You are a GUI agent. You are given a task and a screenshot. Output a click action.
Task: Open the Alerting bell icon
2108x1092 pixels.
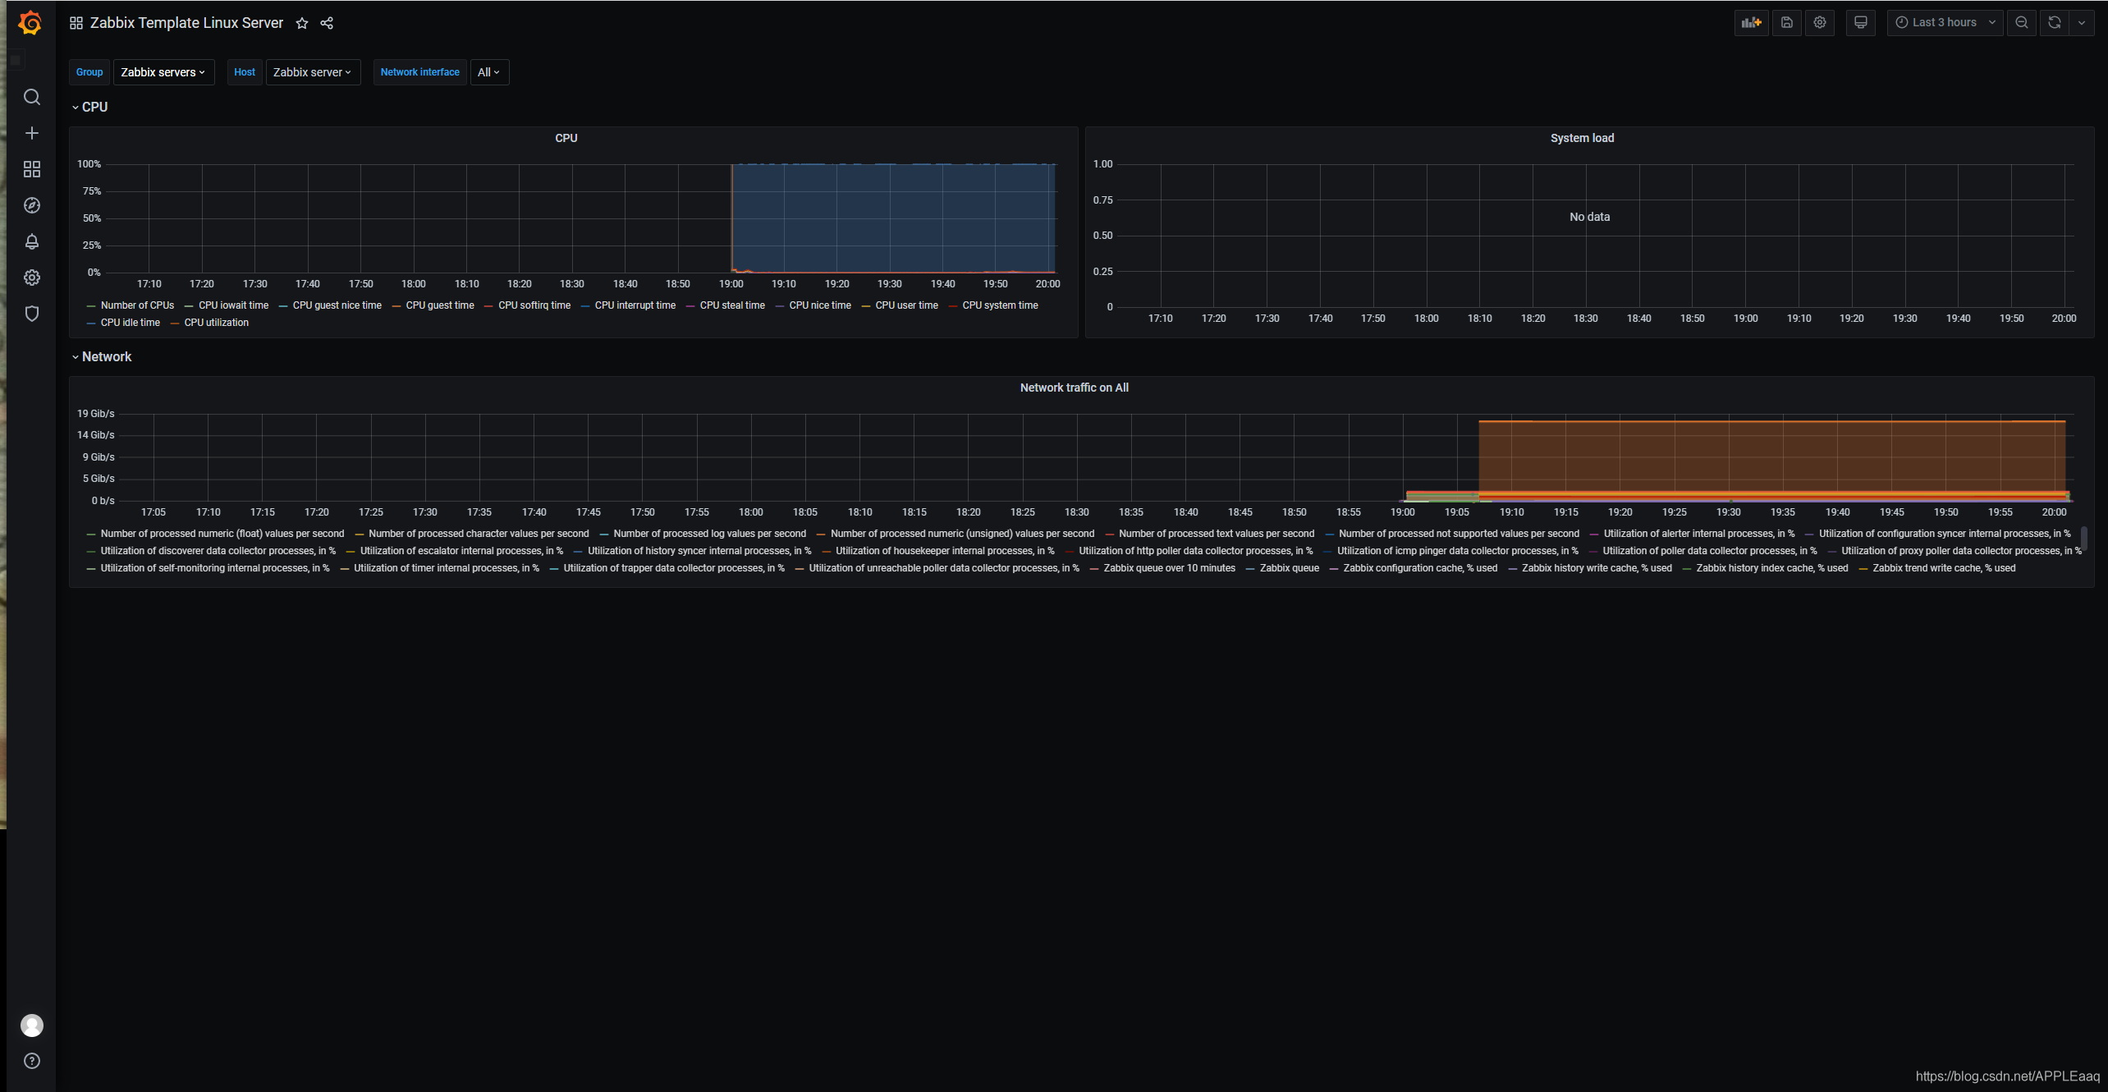[x=32, y=241]
